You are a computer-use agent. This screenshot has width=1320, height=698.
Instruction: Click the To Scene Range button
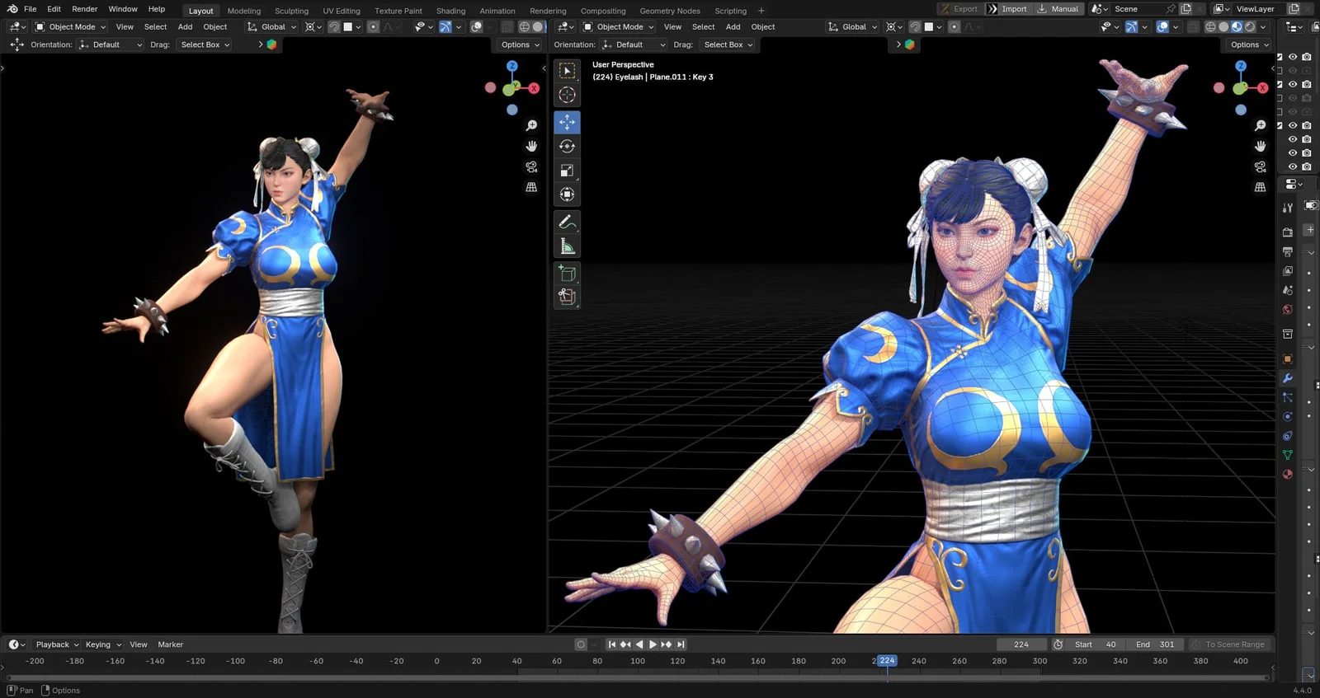coord(1228,644)
